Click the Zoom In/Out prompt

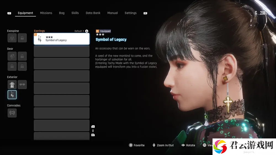click(x=163, y=145)
